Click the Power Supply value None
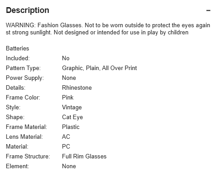 point(69,78)
